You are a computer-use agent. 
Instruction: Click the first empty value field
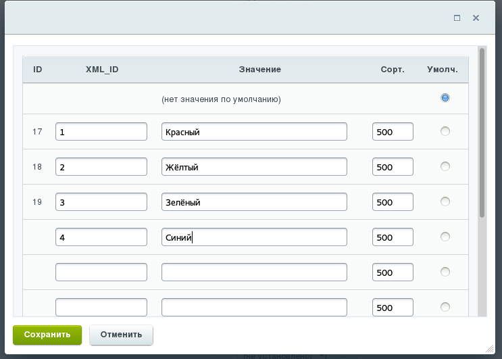[x=254, y=272]
